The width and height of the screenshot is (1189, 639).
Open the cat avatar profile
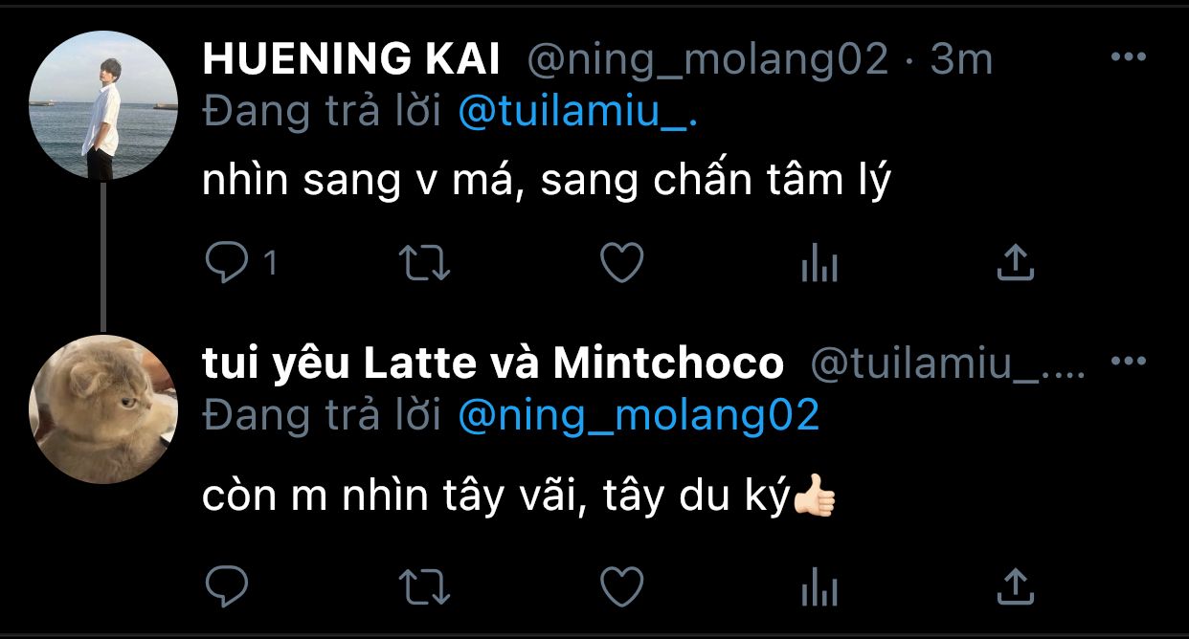(x=102, y=408)
